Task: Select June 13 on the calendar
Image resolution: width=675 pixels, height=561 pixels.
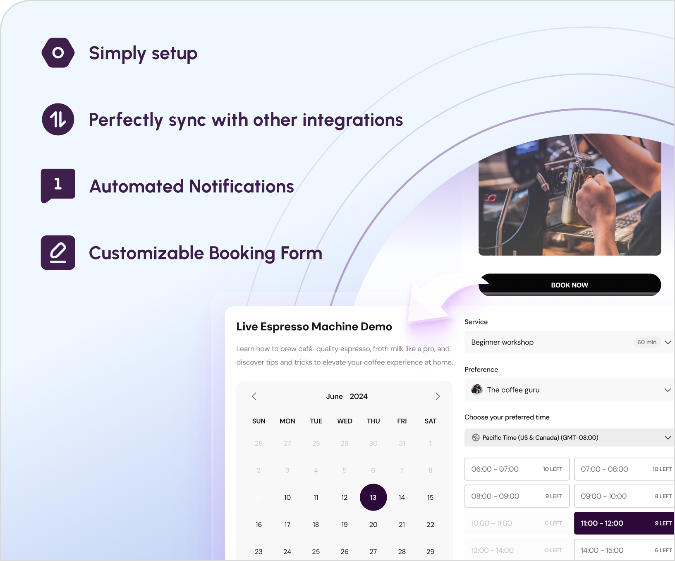Action: click(x=373, y=497)
